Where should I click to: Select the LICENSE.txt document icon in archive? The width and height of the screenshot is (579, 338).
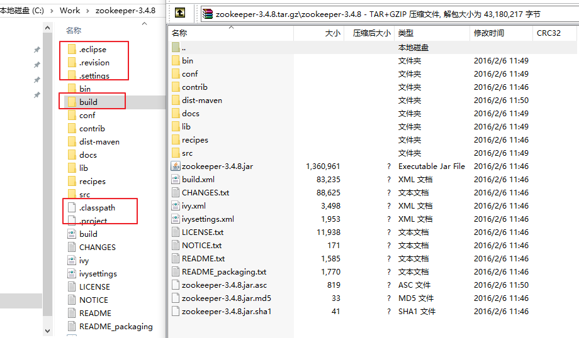point(176,232)
